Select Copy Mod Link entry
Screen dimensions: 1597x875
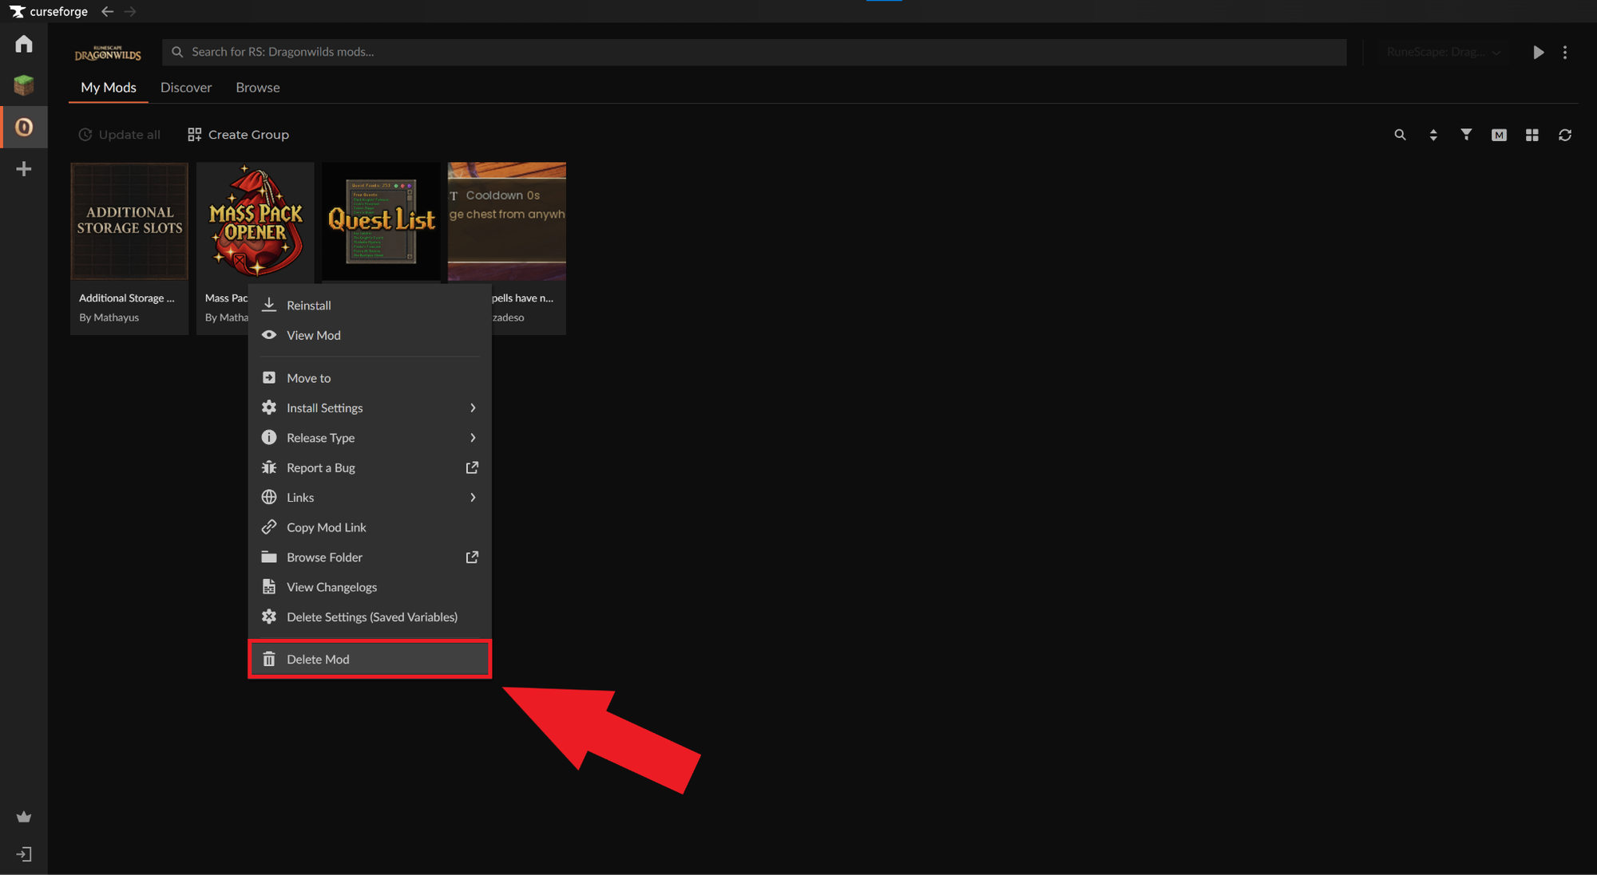[370, 527]
